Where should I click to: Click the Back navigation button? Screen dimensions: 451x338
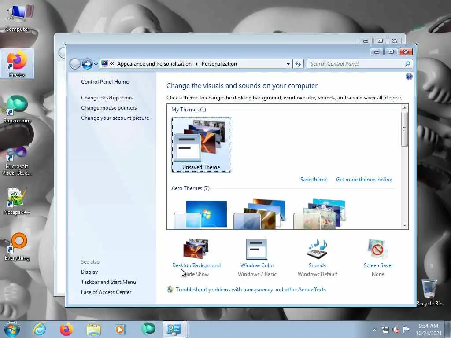click(x=75, y=64)
